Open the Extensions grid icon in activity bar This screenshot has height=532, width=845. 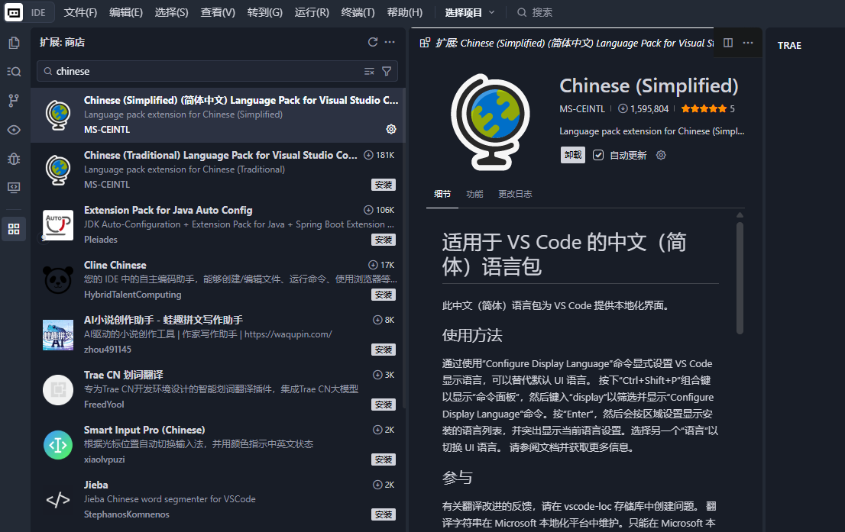14,229
